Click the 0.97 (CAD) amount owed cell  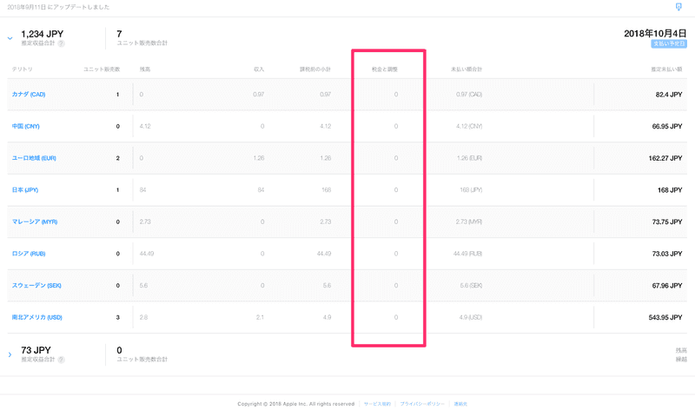click(469, 95)
